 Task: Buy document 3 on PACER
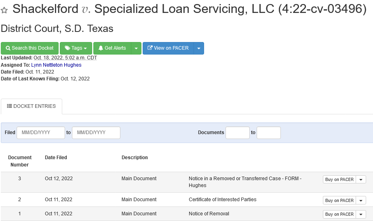click(x=339, y=179)
